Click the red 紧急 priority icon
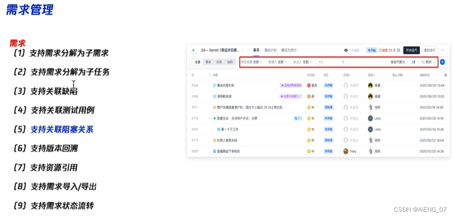The image size is (454, 217). tap(309, 85)
